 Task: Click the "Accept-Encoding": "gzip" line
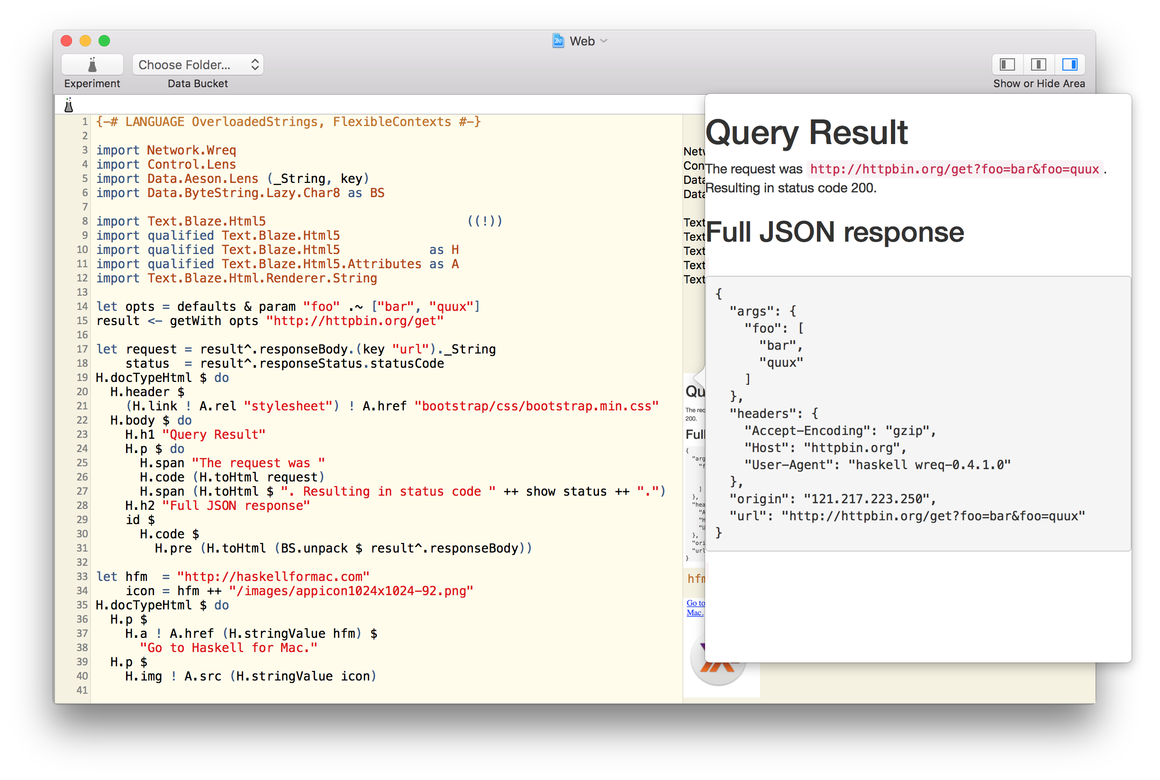840,431
